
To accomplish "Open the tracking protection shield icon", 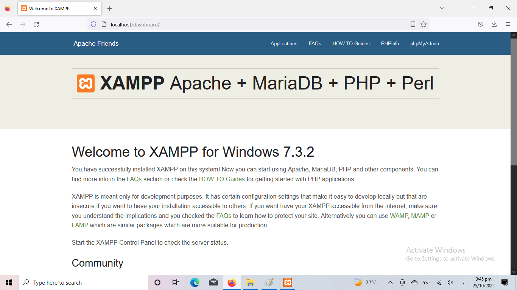I will [93, 25].
